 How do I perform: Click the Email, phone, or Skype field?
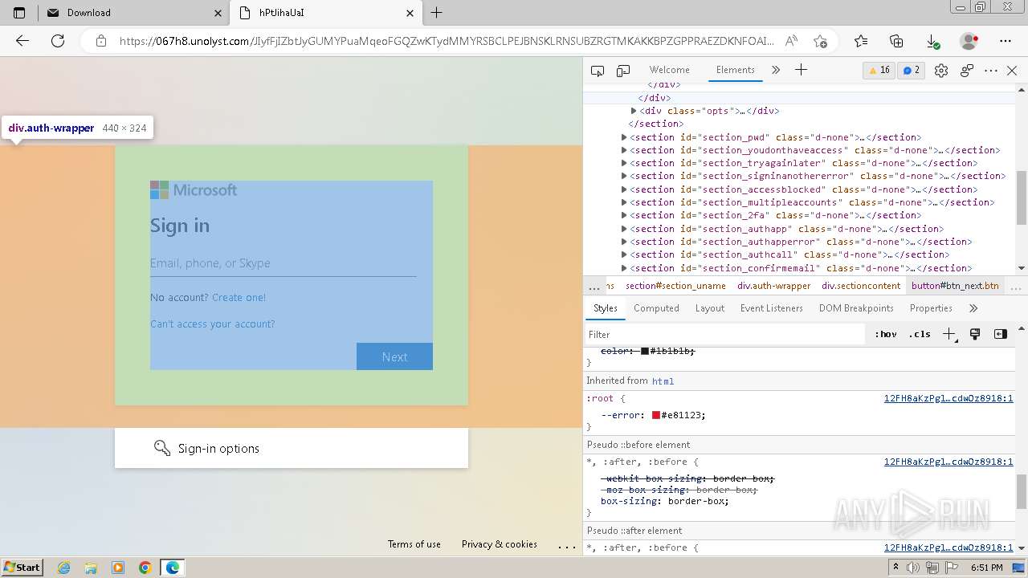tap(283, 263)
